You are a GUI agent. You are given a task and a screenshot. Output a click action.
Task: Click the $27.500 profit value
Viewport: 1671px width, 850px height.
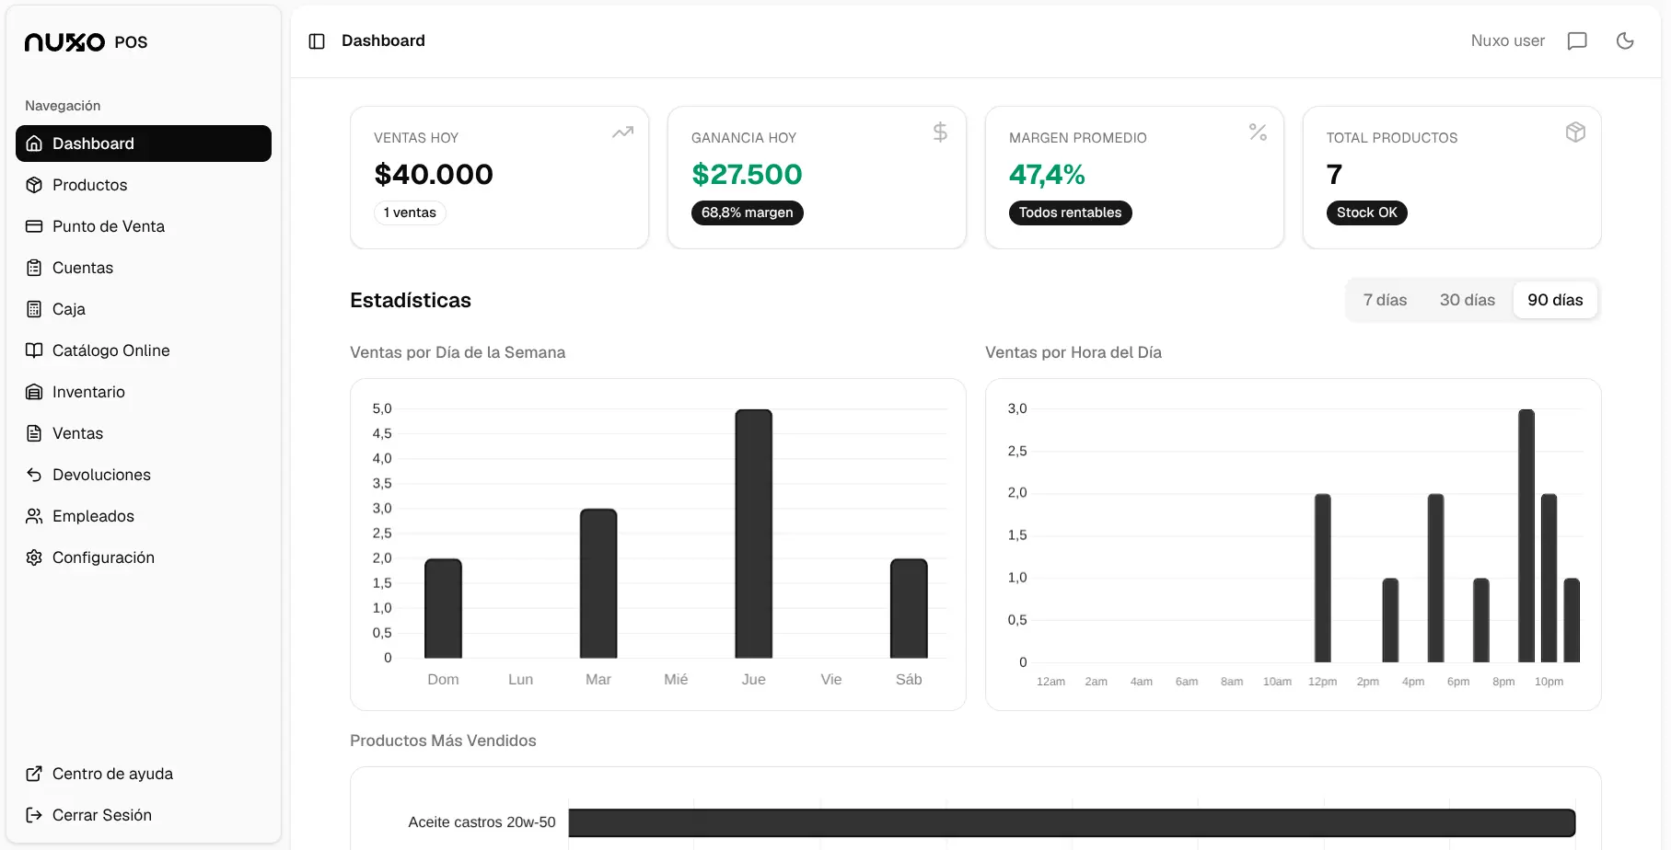coord(747,174)
